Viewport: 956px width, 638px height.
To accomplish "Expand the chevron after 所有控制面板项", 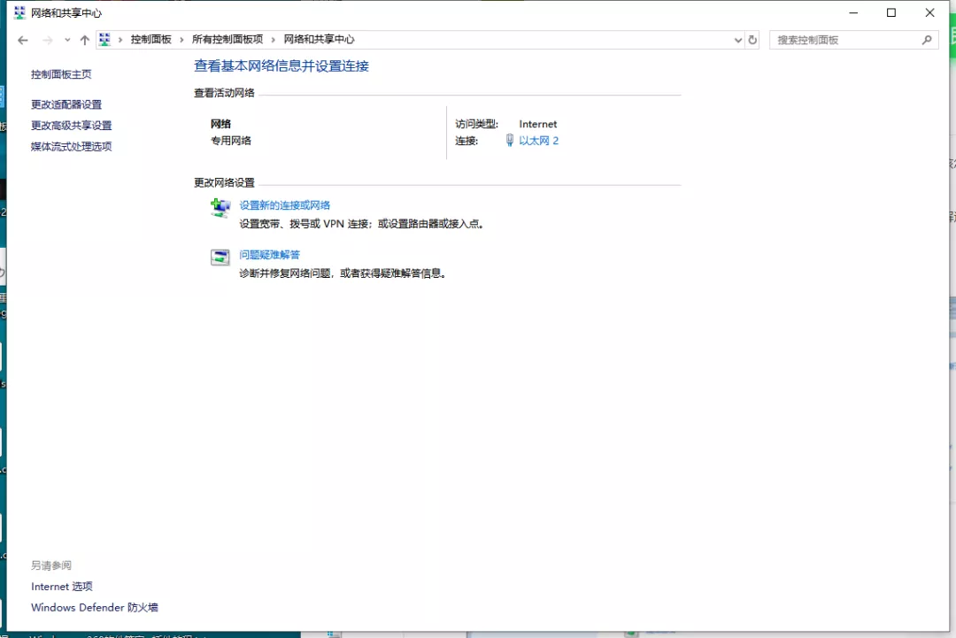I will tap(272, 40).
